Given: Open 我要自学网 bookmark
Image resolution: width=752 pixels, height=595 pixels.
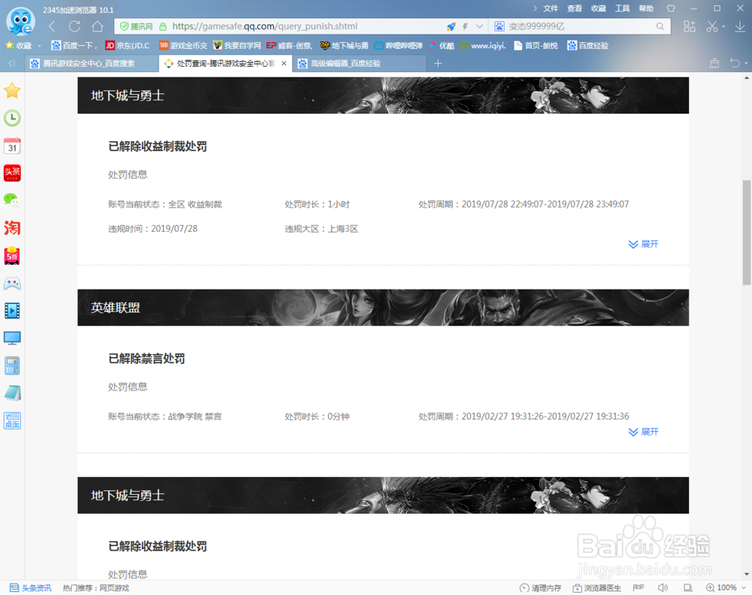Looking at the screenshot, I should pyautogui.click(x=237, y=46).
